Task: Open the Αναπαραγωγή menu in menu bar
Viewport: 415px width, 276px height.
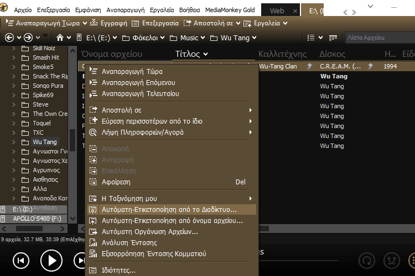Action: tap(126, 10)
